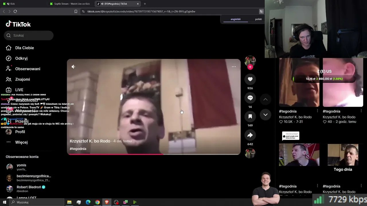Play the 10.5K likes related video
This screenshot has height=206, width=367.
click(x=299, y=82)
